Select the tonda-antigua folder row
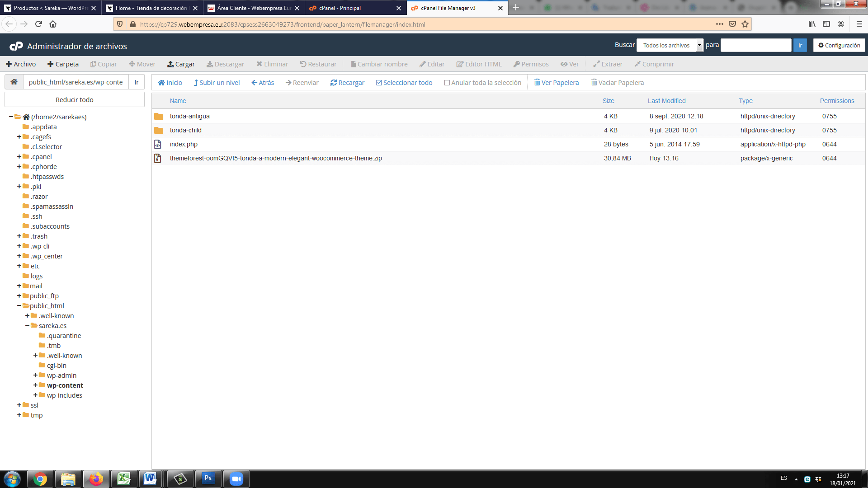This screenshot has height=488, width=868. (509, 116)
